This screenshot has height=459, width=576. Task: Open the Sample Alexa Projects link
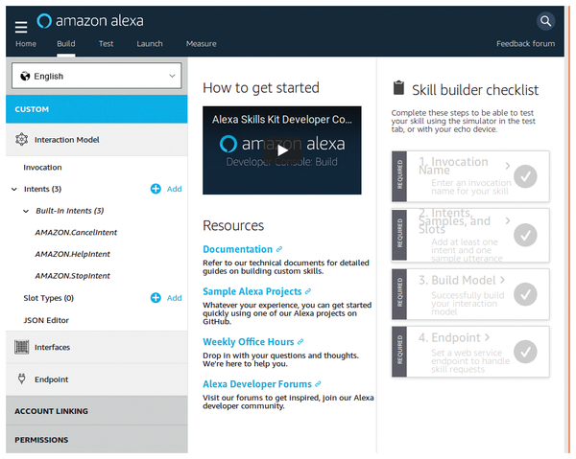[x=252, y=291]
